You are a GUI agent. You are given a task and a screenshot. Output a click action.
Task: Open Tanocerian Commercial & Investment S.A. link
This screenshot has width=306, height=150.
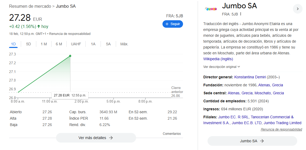pos(248,120)
